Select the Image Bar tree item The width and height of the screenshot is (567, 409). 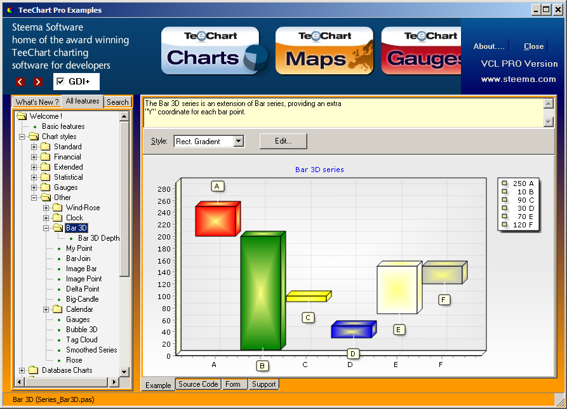click(x=81, y=269)
